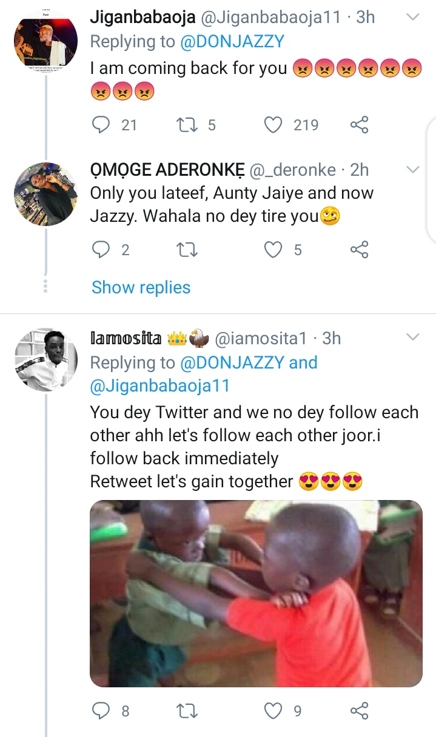The width and height of the screenshot is (436, 737).
Task: Open Iamosita's profile picture
Action: tap(46, 359)
